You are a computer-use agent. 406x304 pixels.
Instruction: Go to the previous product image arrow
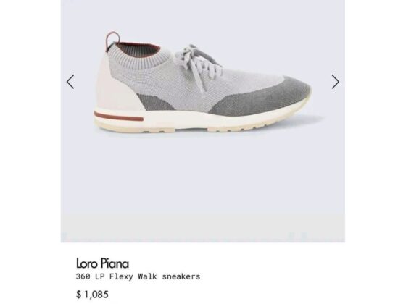[x=70, y=82]
